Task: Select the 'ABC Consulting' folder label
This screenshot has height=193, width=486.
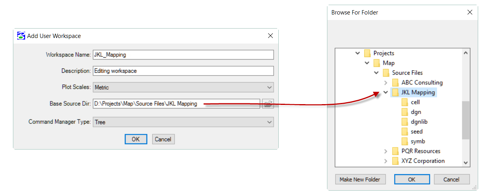Action: [x=422, y=83]
